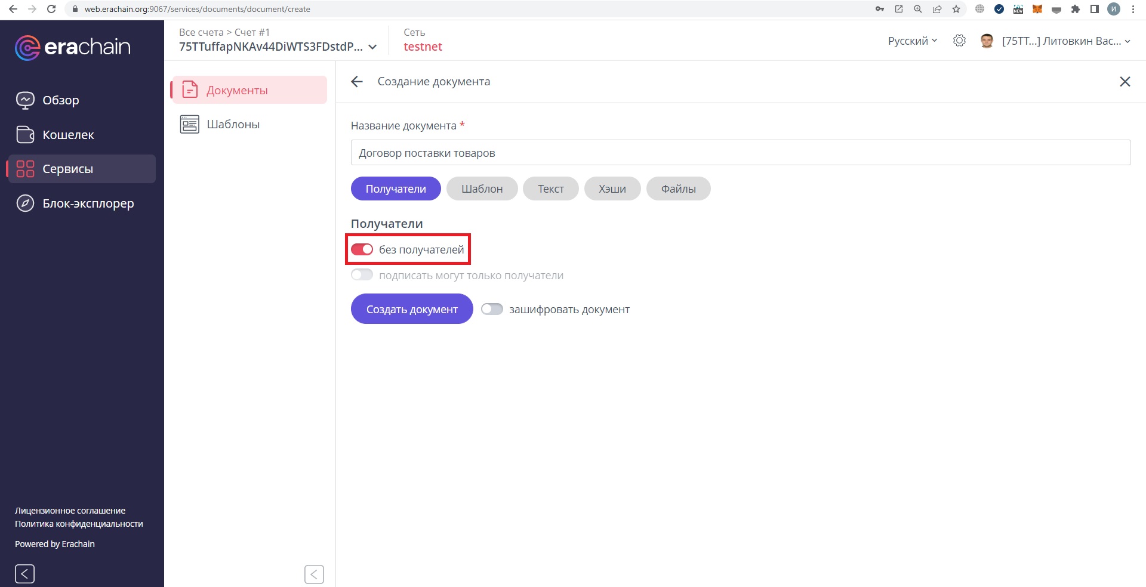Collapse the documents side panel
Viewport: 1146px width, 587px height.
[314, 574]
